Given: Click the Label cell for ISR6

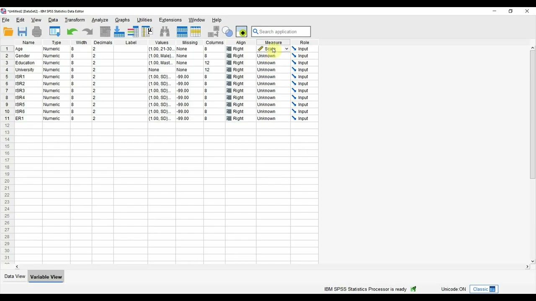Looking at the screenshot, I should [x=131, y=112].
